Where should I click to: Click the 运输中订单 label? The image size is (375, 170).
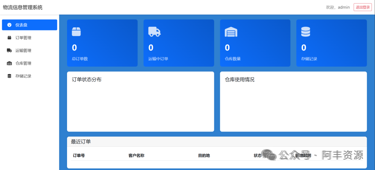tap(158, 59)
